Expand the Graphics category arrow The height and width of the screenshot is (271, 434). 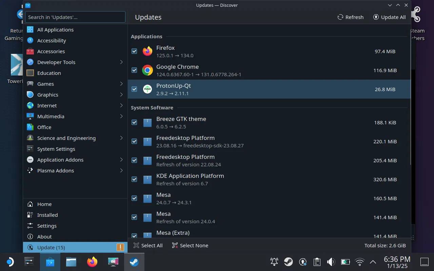click(121, 95)
